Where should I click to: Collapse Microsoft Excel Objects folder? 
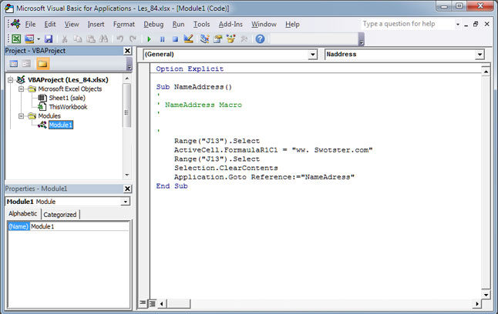click(x=21, y=89)
